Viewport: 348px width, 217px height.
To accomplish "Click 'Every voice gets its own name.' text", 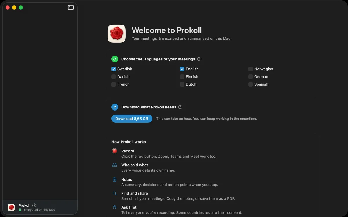I will 148,170.
